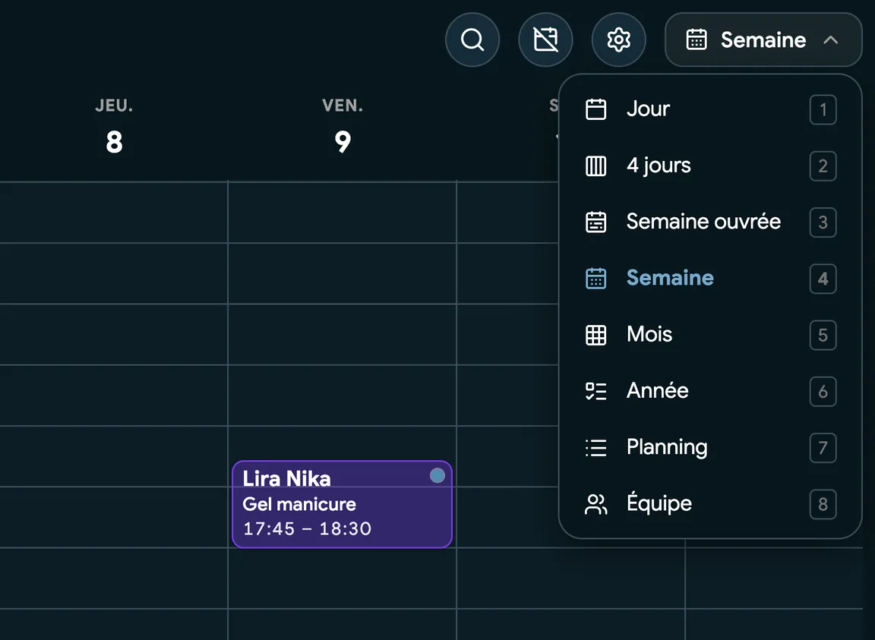Choose the Année view option

pos(710,391)
